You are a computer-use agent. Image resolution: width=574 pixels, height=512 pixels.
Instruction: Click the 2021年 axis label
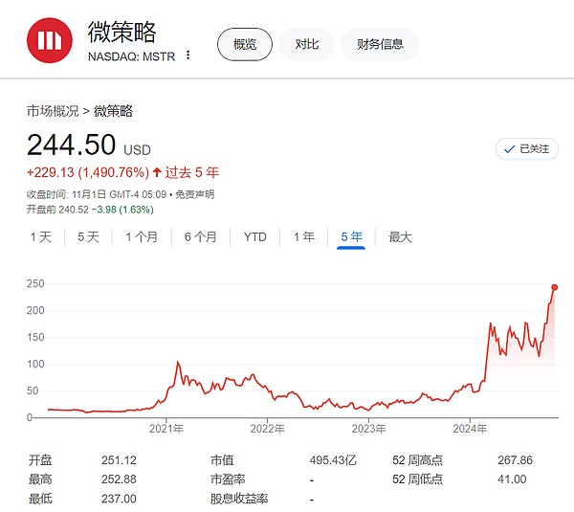tap(166, 429)
